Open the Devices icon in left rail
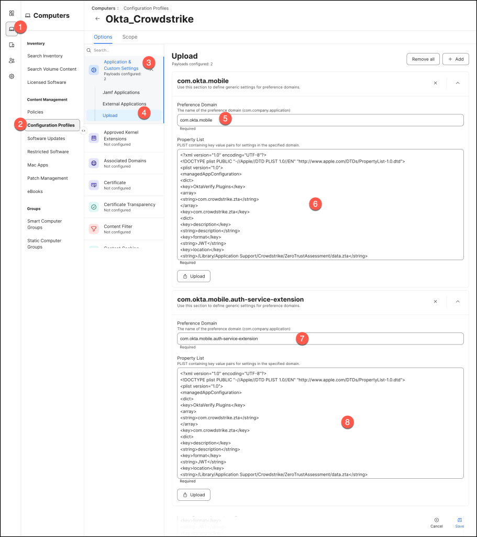This screenshot has height=537, width=477. coord(12,45)
